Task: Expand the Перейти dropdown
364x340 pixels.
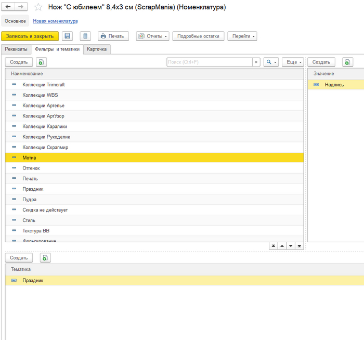Action: (x=242, y=36)
